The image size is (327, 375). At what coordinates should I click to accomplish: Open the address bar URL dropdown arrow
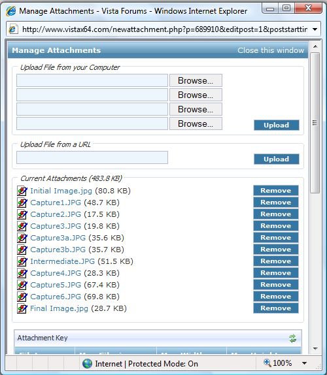point(315,29)
